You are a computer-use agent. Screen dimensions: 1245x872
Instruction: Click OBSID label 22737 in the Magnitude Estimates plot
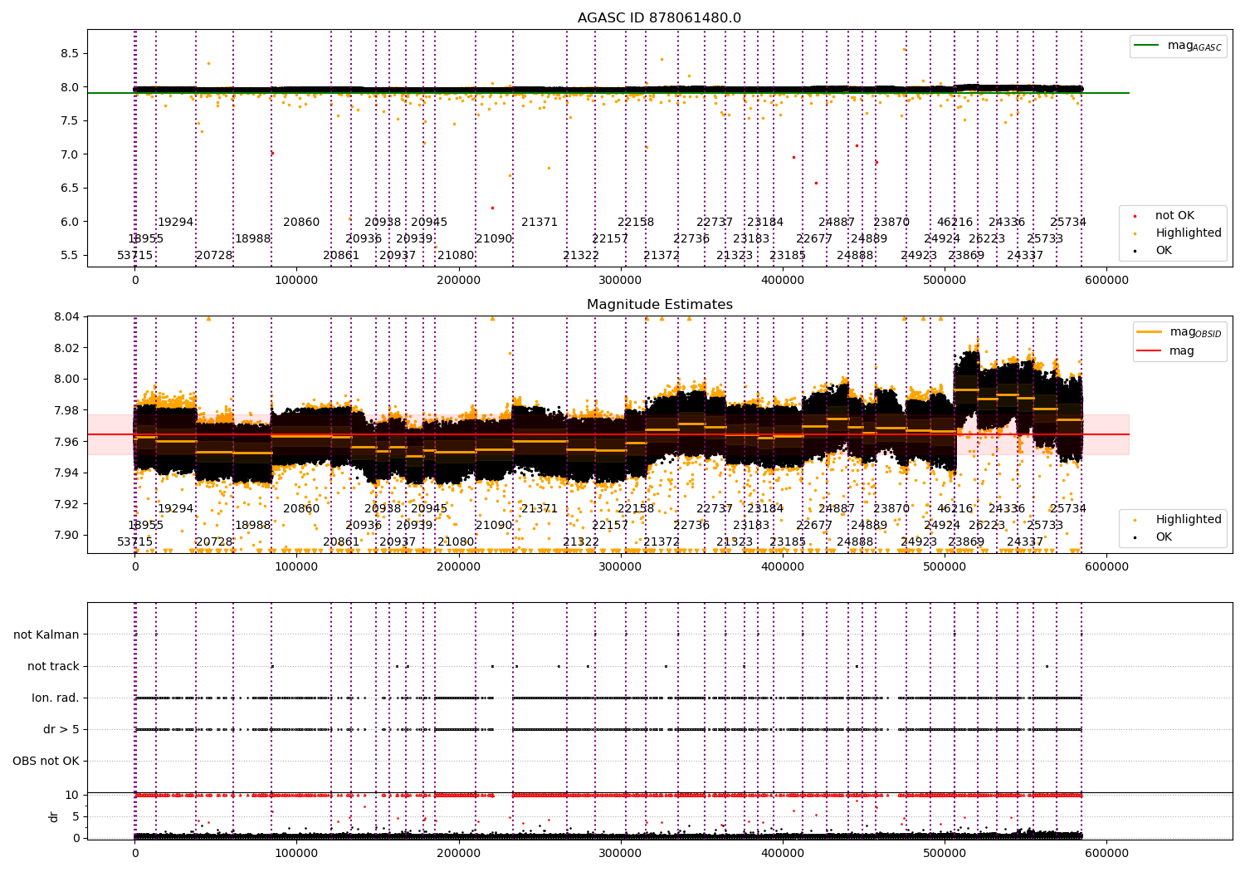click(715, 509)
